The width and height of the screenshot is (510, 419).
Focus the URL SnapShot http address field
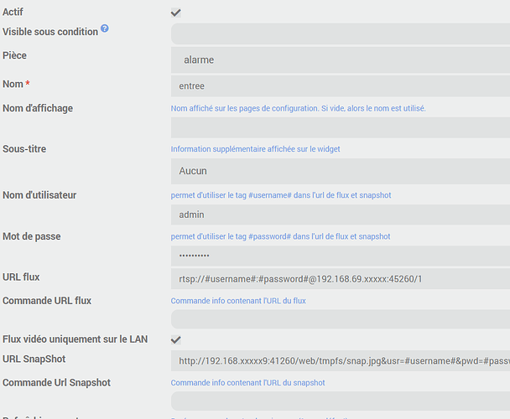pos(340,361)
